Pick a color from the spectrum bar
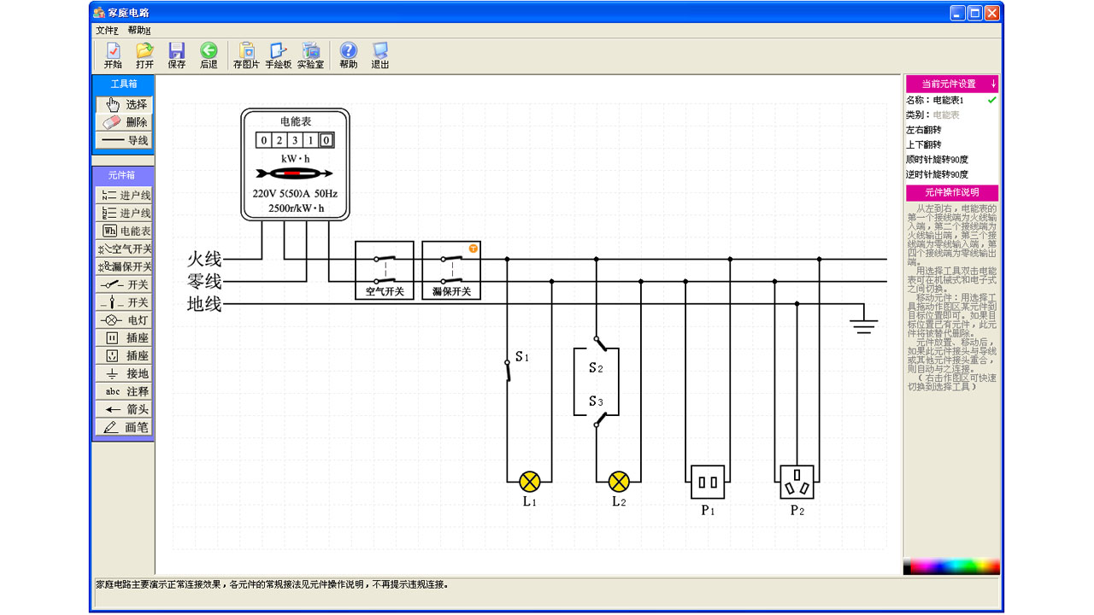 tap(950, 566)
